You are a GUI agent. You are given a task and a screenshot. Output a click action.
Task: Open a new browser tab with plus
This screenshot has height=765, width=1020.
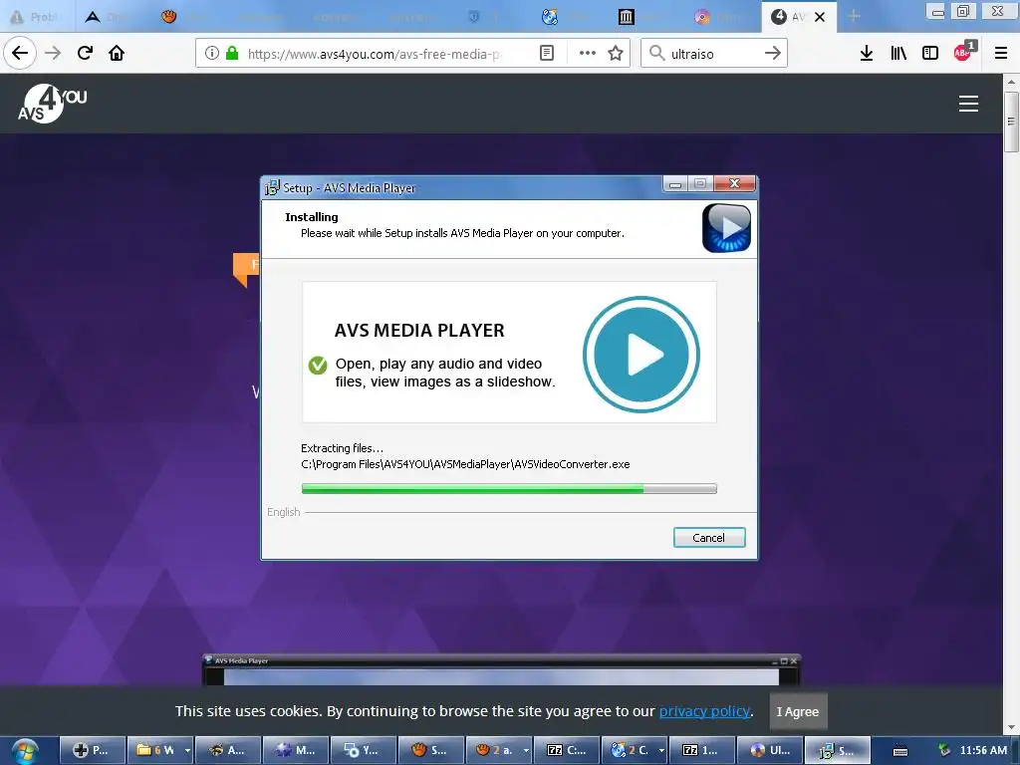854,16
